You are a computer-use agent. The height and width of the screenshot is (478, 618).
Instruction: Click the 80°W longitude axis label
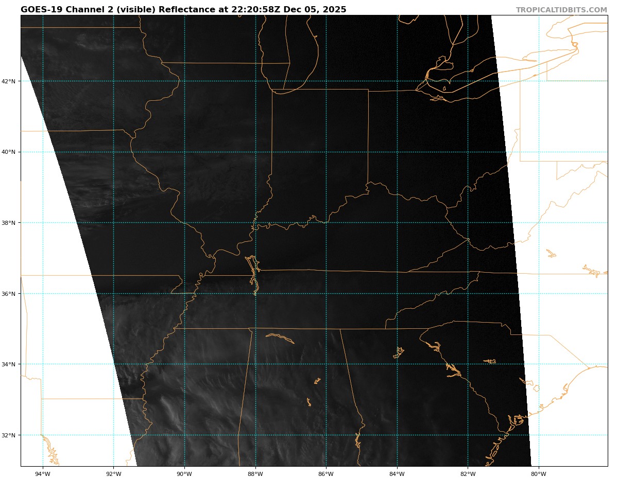point(539,474)
